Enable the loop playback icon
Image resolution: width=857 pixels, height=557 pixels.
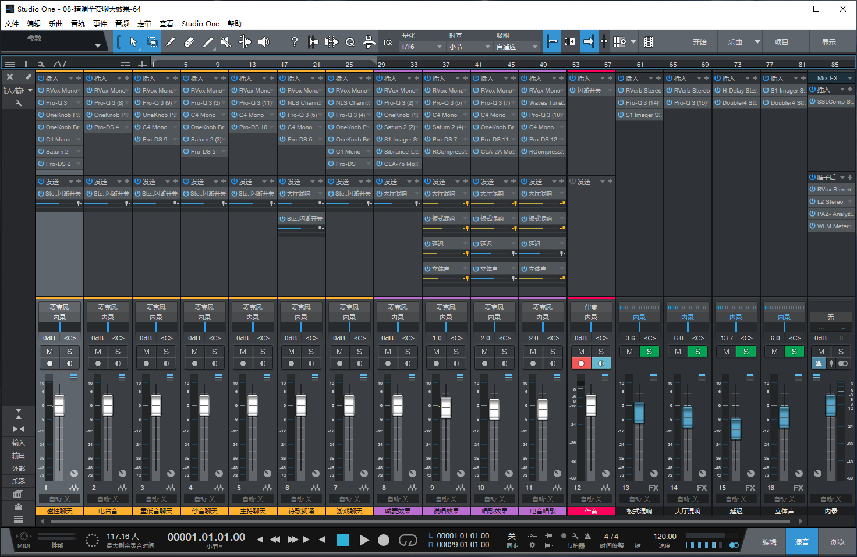[409, 540]
